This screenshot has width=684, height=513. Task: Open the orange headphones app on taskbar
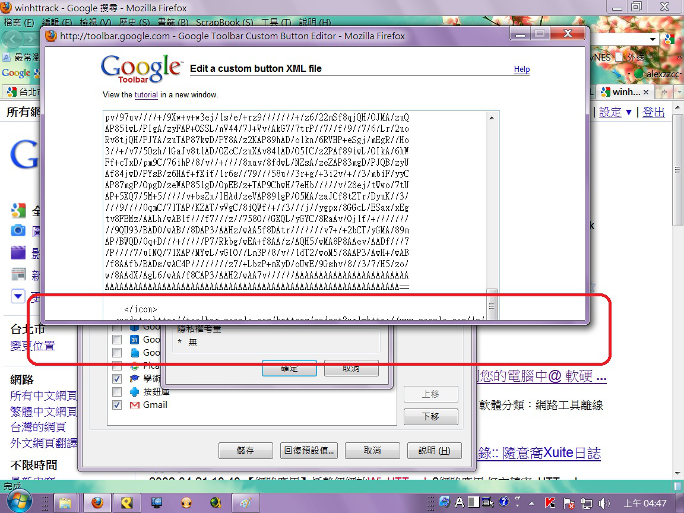click(x=186, y=503)
